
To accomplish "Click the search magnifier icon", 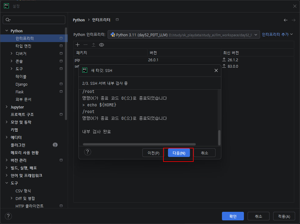I will click(x=8, y=20).
